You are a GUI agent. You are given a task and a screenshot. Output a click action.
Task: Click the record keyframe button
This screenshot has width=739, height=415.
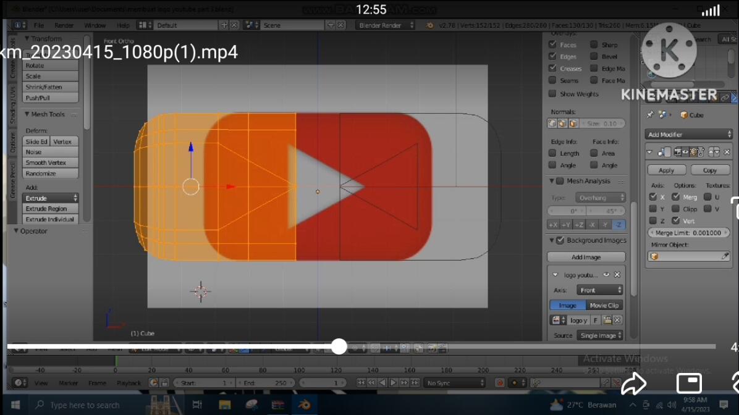coord(500,382)
